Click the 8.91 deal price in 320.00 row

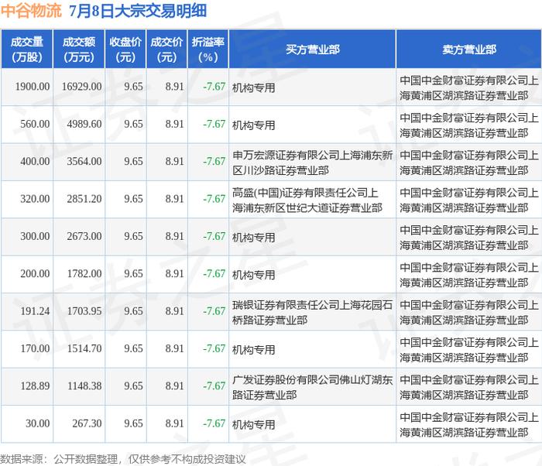[174, 199]
